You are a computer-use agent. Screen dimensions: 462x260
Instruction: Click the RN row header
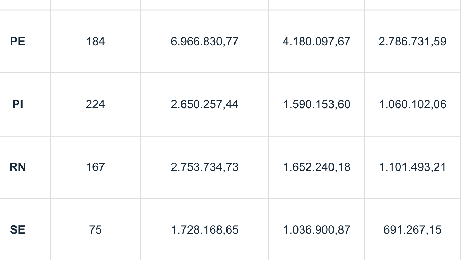pos(18,167)
